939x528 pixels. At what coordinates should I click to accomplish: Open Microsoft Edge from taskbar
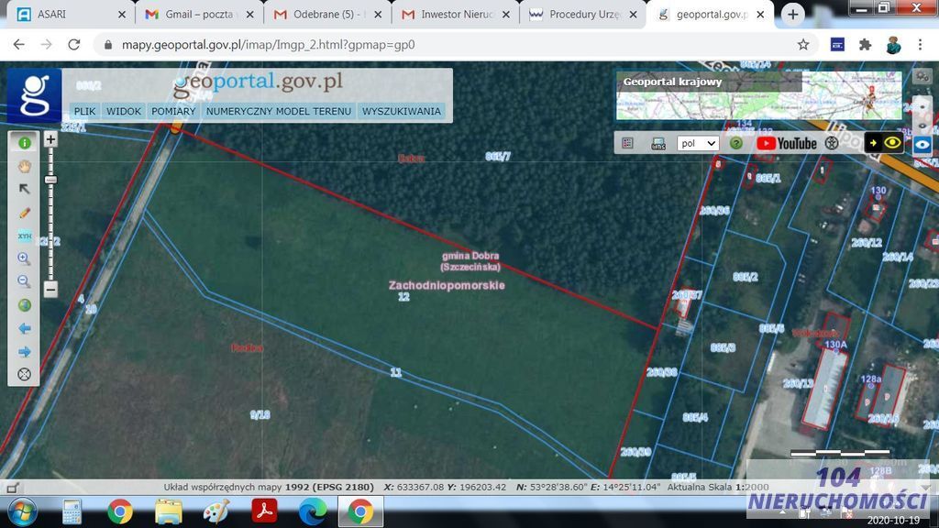313,511
